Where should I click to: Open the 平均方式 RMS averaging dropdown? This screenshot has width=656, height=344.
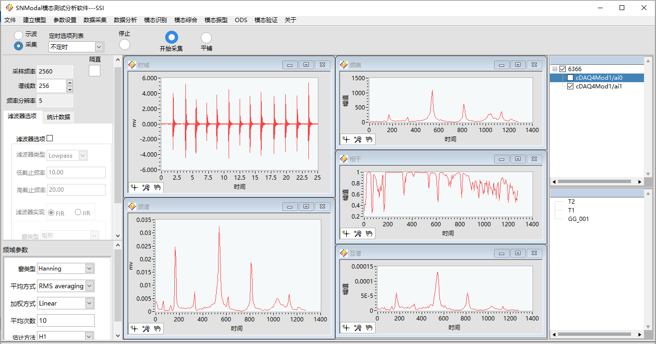tap(65, 286)
